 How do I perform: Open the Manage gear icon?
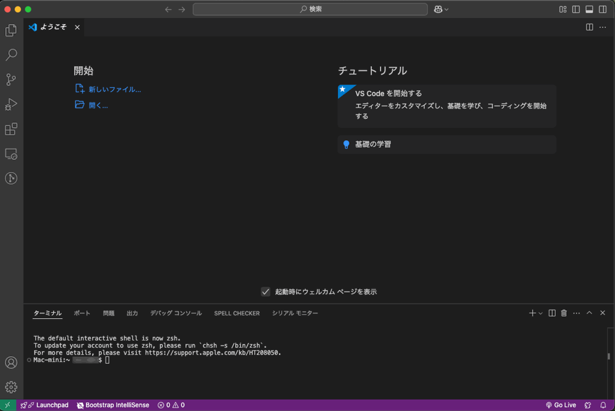[x=11, y=387]
